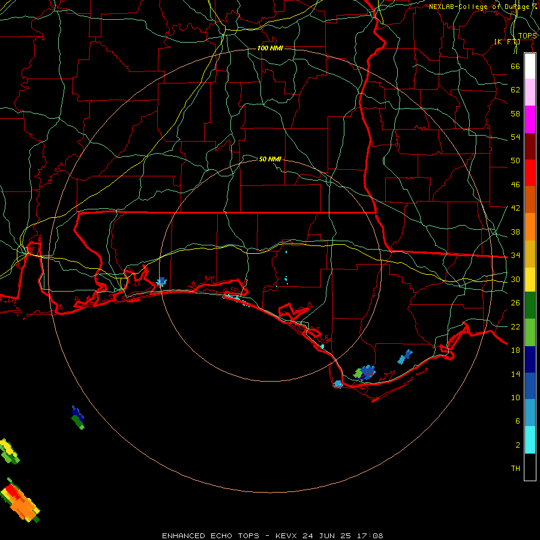Pick the light sky-blue legend swatch
The height and width of the screenshot is (540, 540).
[x=530, y=413]
